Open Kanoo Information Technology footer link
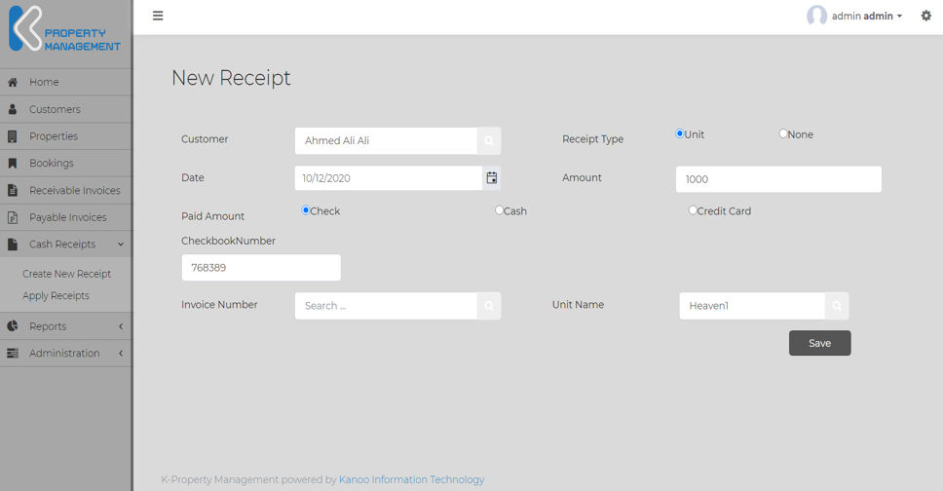The height and width of the screenshot is (491, 943). coord(411,479)
